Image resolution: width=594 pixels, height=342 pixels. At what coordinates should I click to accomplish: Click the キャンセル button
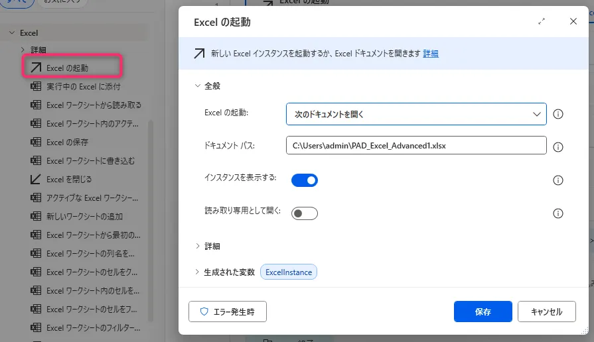(x=547, y=312)
